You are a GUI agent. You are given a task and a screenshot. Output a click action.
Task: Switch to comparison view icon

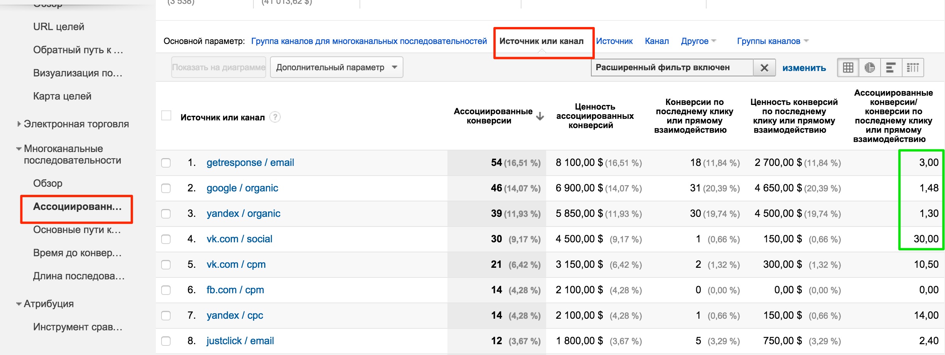[x=913, y=68]
